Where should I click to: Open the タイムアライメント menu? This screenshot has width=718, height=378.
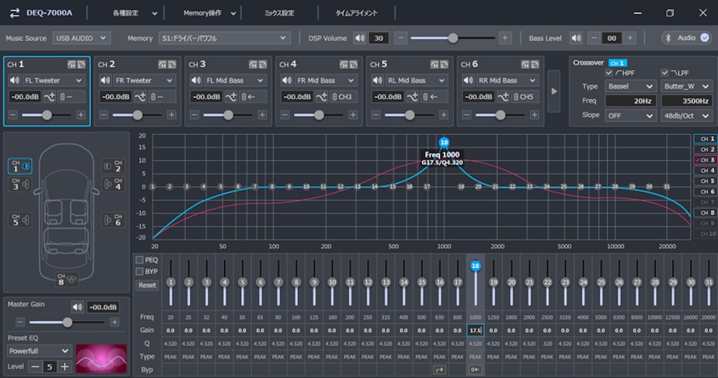click(x=358, y=13)
